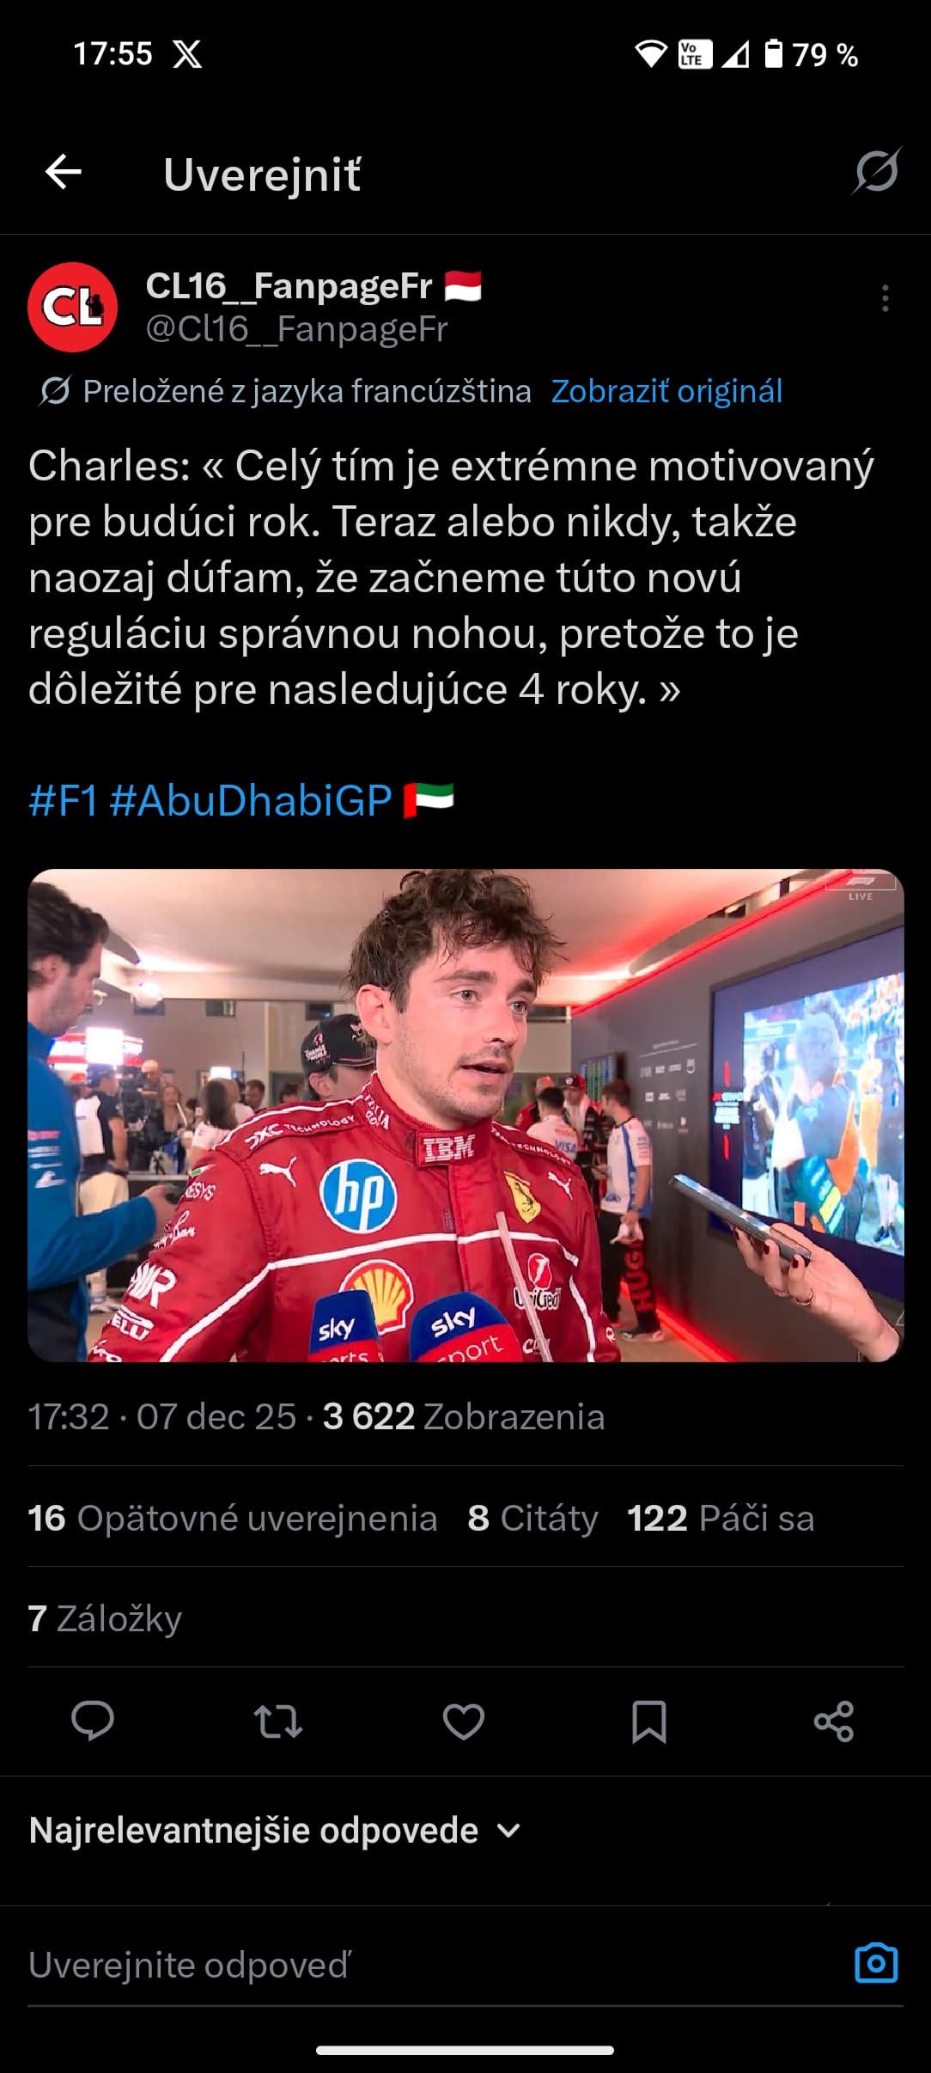The height and width of the screenshot is (2073, 931).
Task: Toggle the translation icon in the header
Action: (876, 172)
